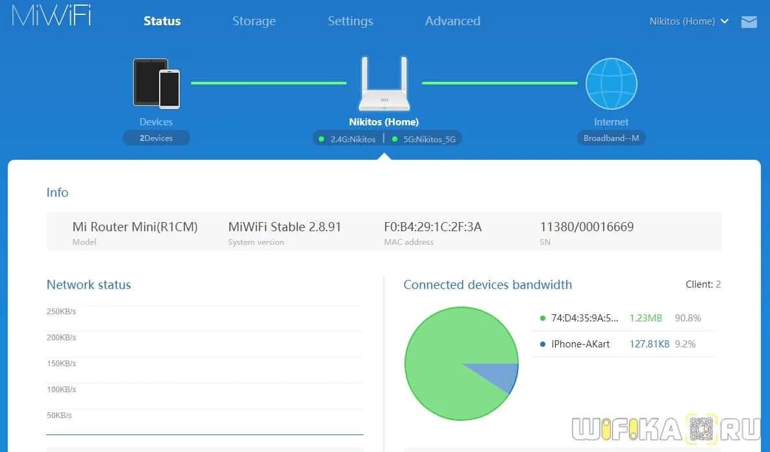The image size is (770, 452).
Task: Expand the Nikitos (Home) account dropdown
Action: pos(688,21)
